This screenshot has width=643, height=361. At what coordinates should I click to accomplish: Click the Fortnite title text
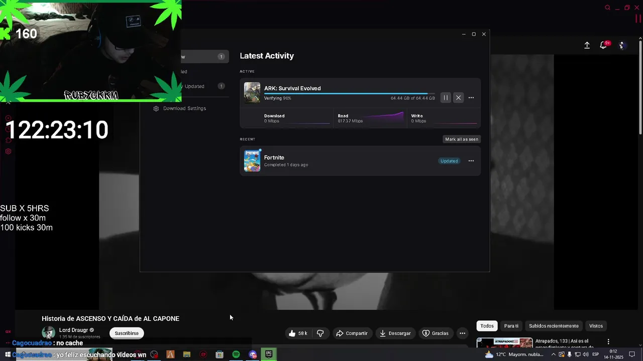pyautogui.click(x=274, y=157)
